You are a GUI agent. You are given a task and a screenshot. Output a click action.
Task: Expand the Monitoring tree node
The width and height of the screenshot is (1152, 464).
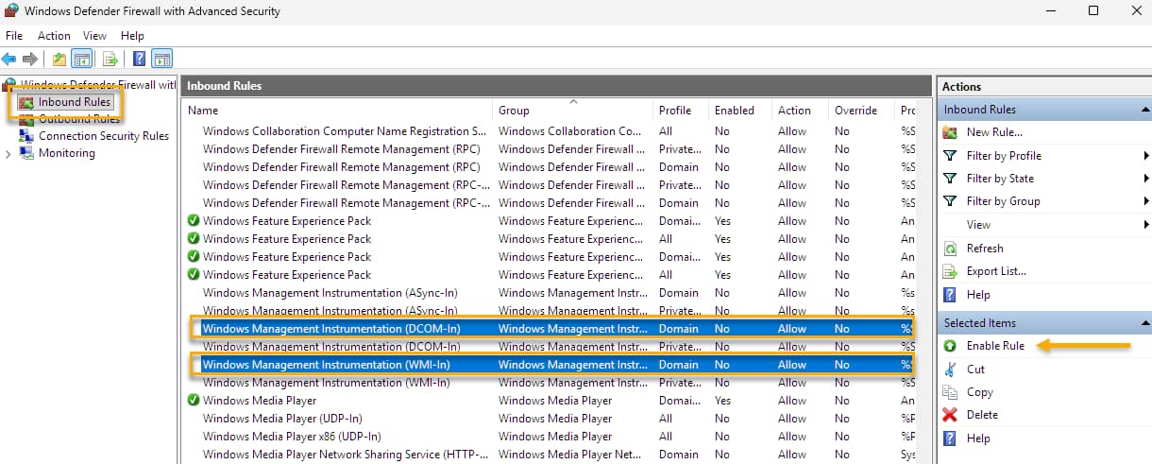click(8, 153)
